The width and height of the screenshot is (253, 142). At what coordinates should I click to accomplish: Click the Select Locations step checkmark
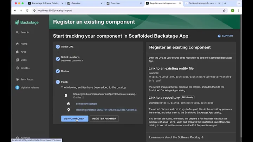tap(58, 59)
